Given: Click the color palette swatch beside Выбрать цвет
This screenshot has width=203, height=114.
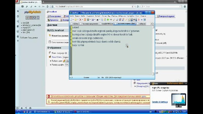Looking at the screenshot, I should [x=64, y=61].
